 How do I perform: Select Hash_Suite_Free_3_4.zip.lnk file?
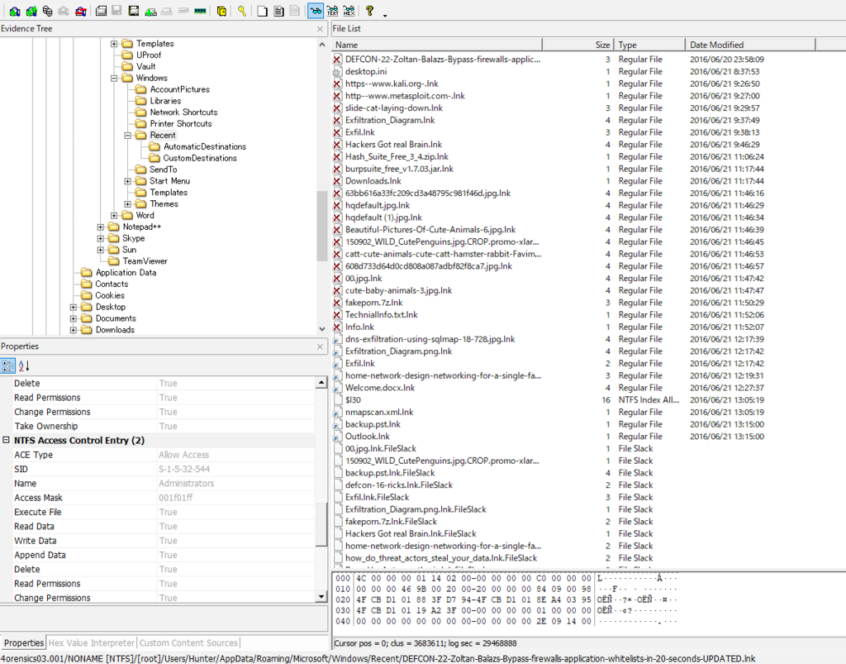[397, 157]
